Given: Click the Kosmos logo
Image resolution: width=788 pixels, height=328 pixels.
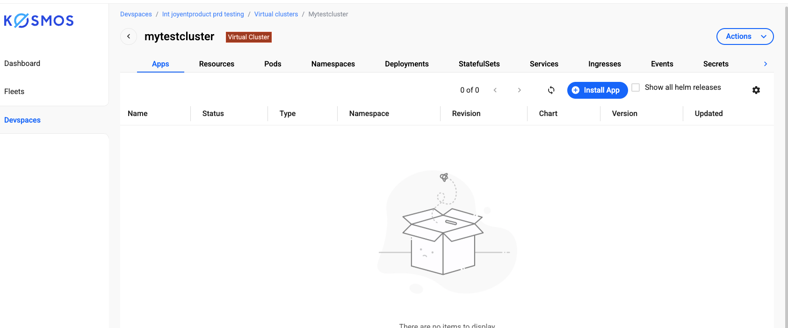Looking at the screenshot, I should pos(39,21).
